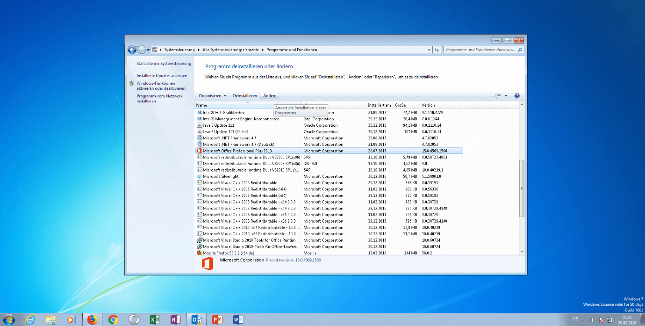Expand the breadcrumb arrow after Systemsteuerung
Viewport: 645px width, 326px height.
pyautogui.click(x=199, y=50)
